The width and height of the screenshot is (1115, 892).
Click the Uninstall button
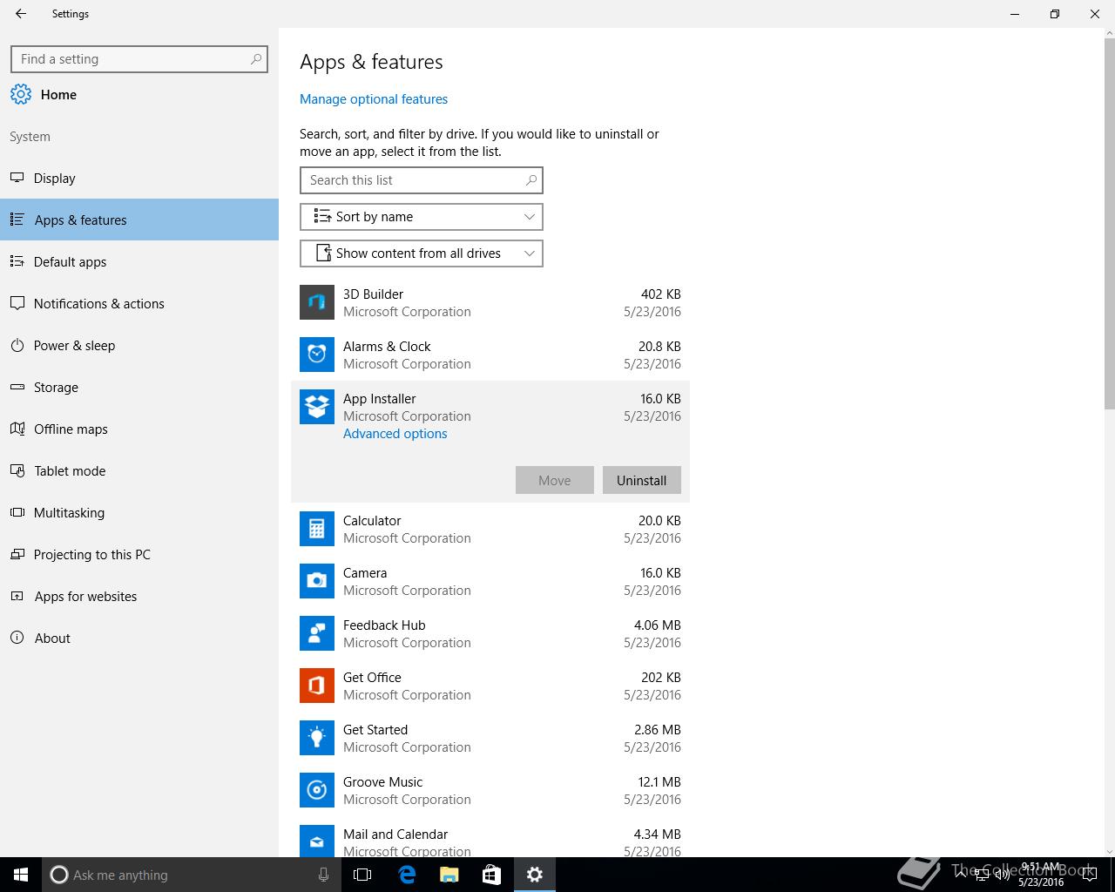click(642, 480)
